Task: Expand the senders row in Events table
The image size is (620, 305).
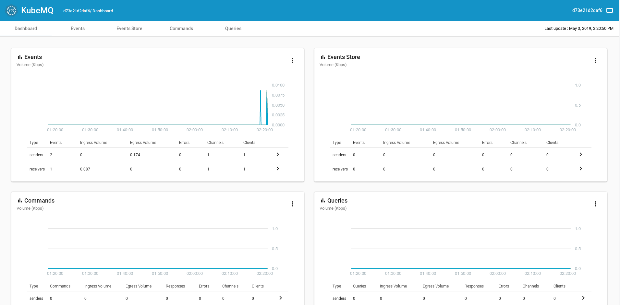Action: (x=277, y=155)
